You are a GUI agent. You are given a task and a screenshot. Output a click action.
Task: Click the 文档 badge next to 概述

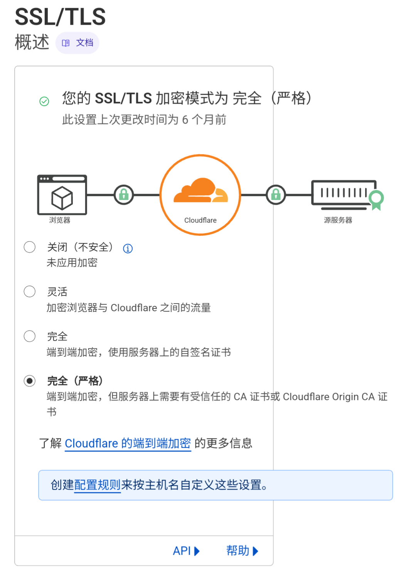click(77, 43)
